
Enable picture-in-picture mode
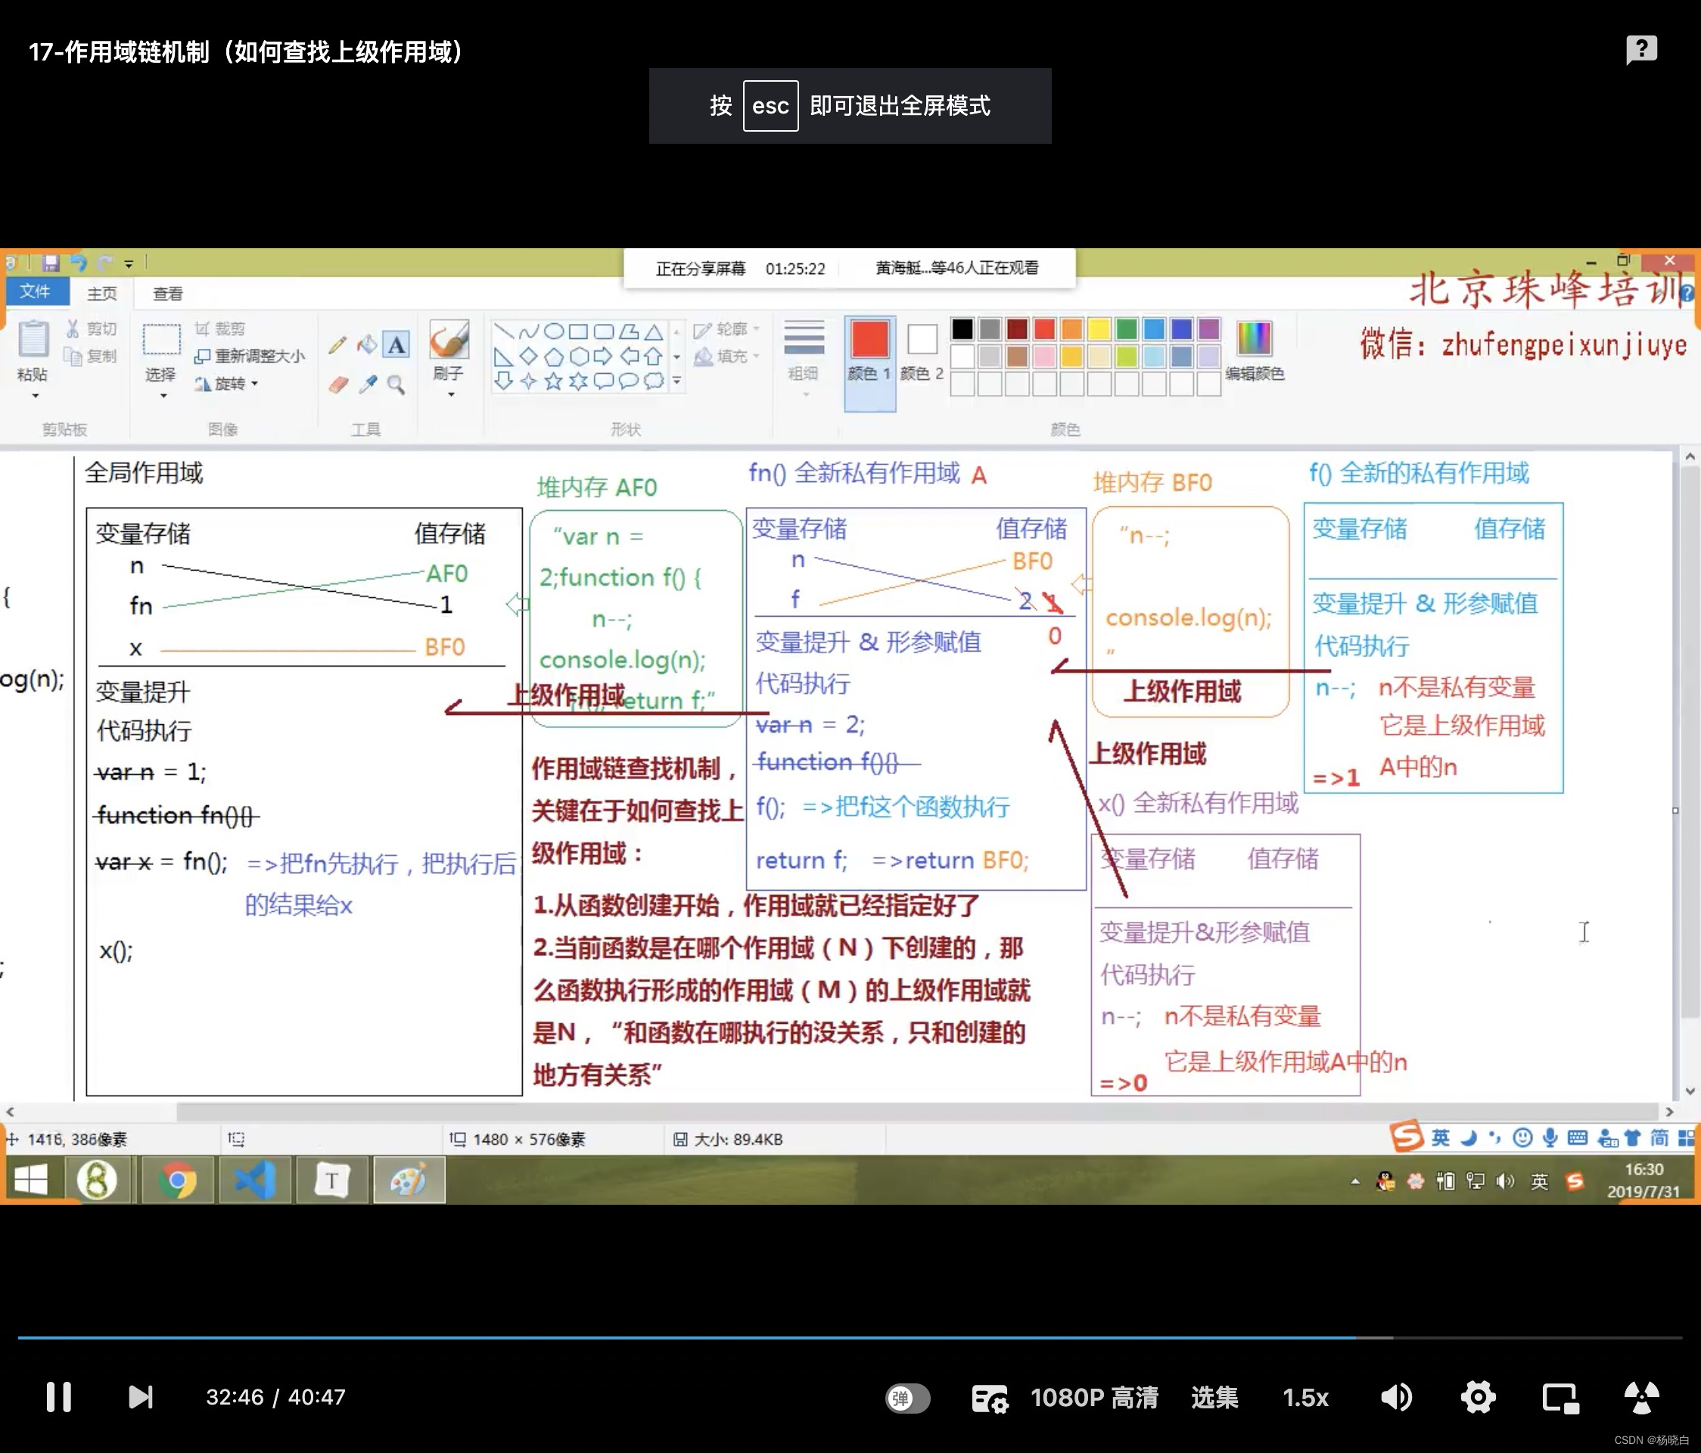pyautogui.click(x=1560, y=1397)
